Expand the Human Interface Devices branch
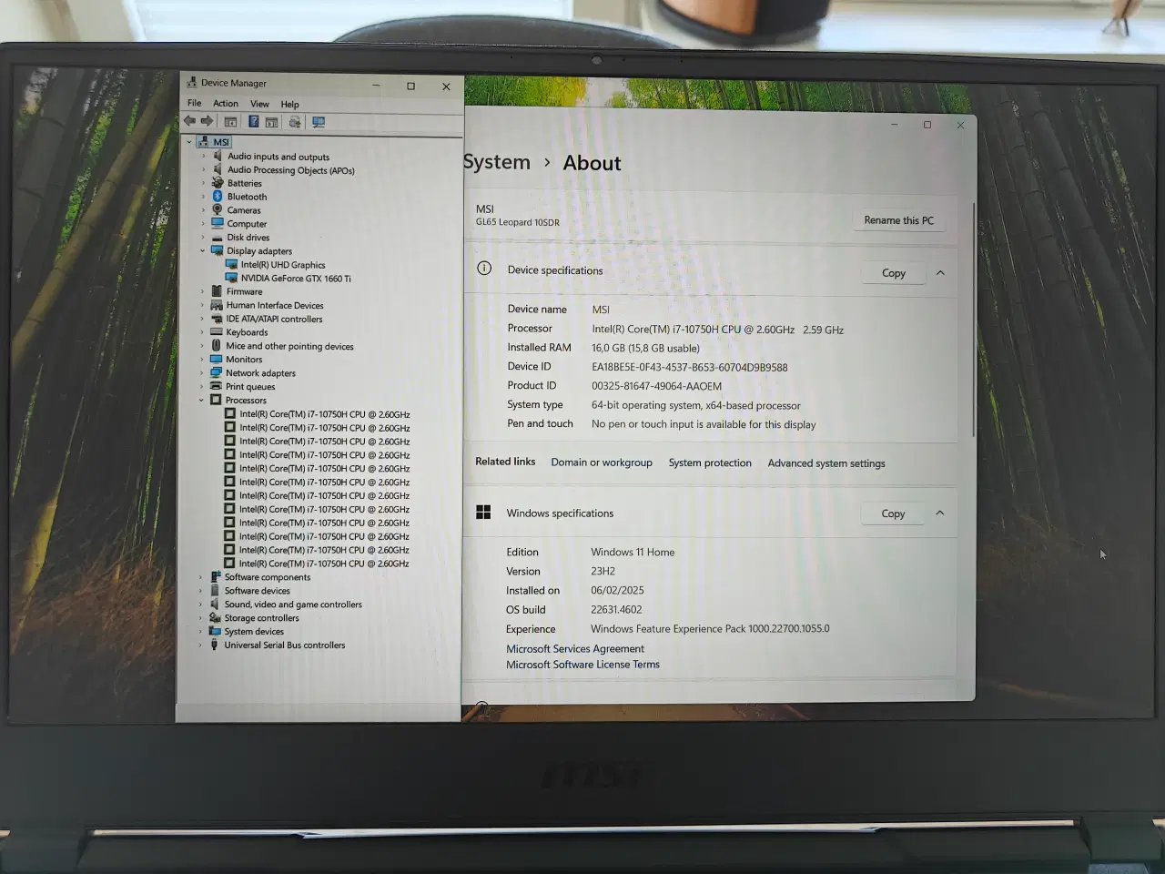The image size is (1165, 874). 202,305
